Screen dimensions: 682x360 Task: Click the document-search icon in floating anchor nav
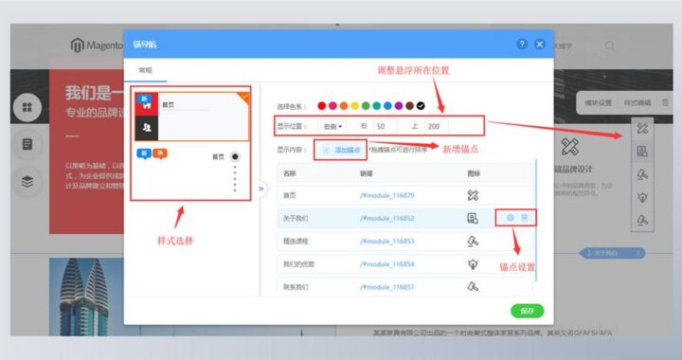(642, 152)
